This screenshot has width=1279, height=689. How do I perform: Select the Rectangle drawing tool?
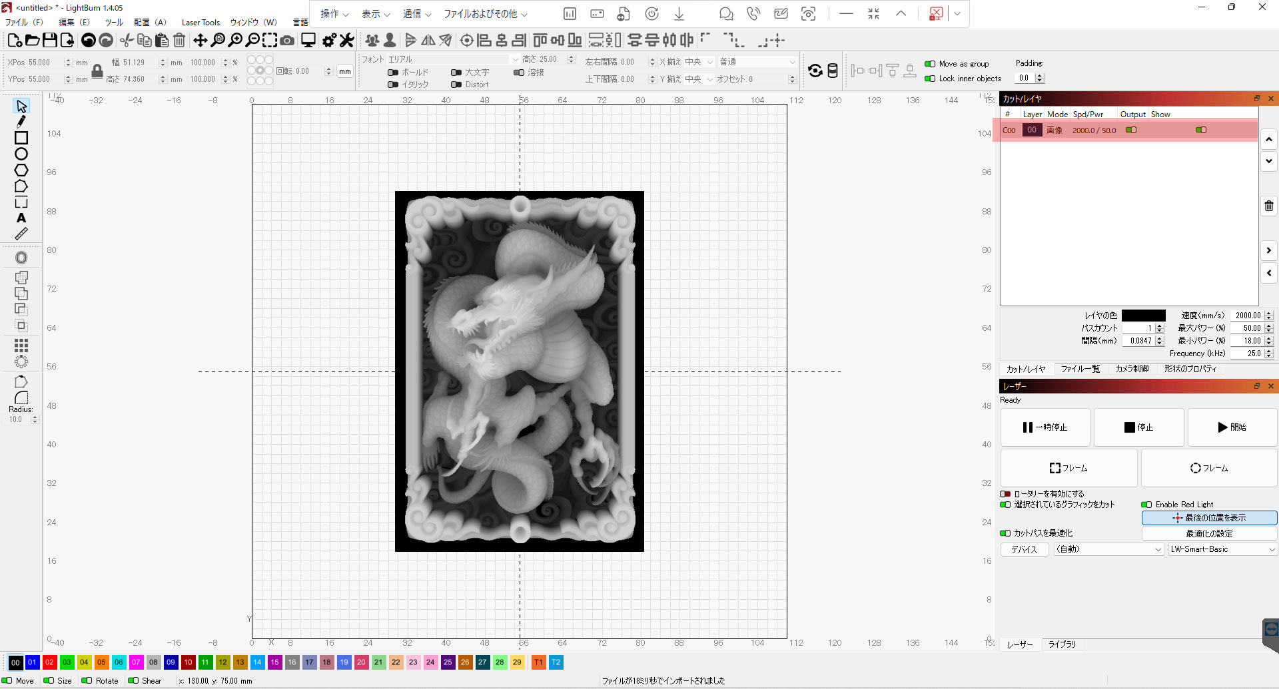(x=21, y=138)
